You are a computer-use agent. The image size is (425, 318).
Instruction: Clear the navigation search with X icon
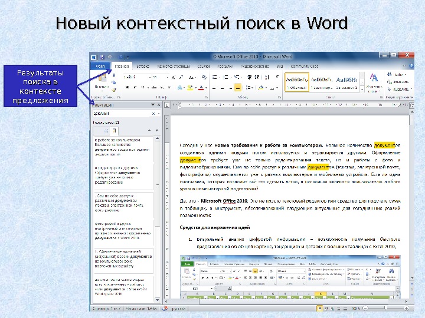[x=153, y=114]
